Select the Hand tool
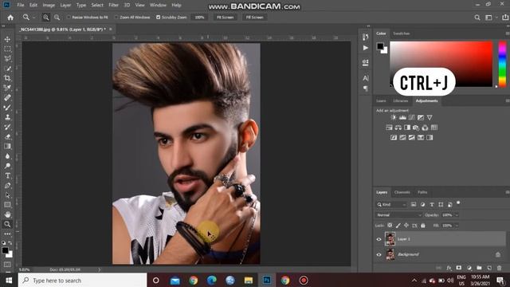Viewport: 510px width, 287px height. (7, 214)
